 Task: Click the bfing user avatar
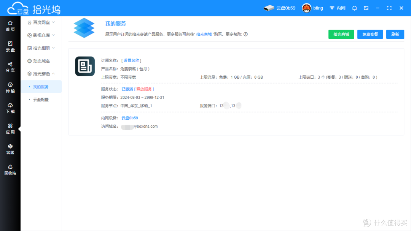[306, 8]
